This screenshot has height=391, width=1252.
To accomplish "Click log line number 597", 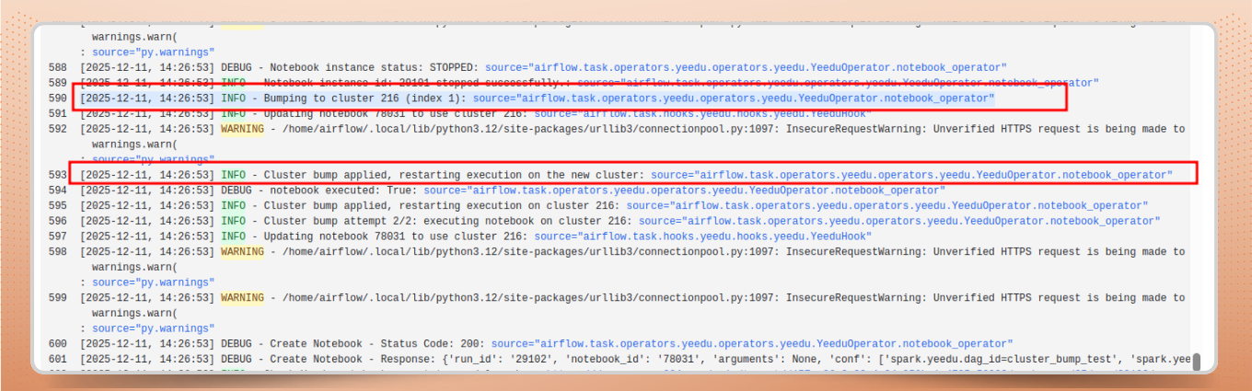I will click(x=58, y=236).
